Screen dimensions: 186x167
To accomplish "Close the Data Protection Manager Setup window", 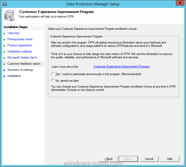I will [x=180, y=3].
